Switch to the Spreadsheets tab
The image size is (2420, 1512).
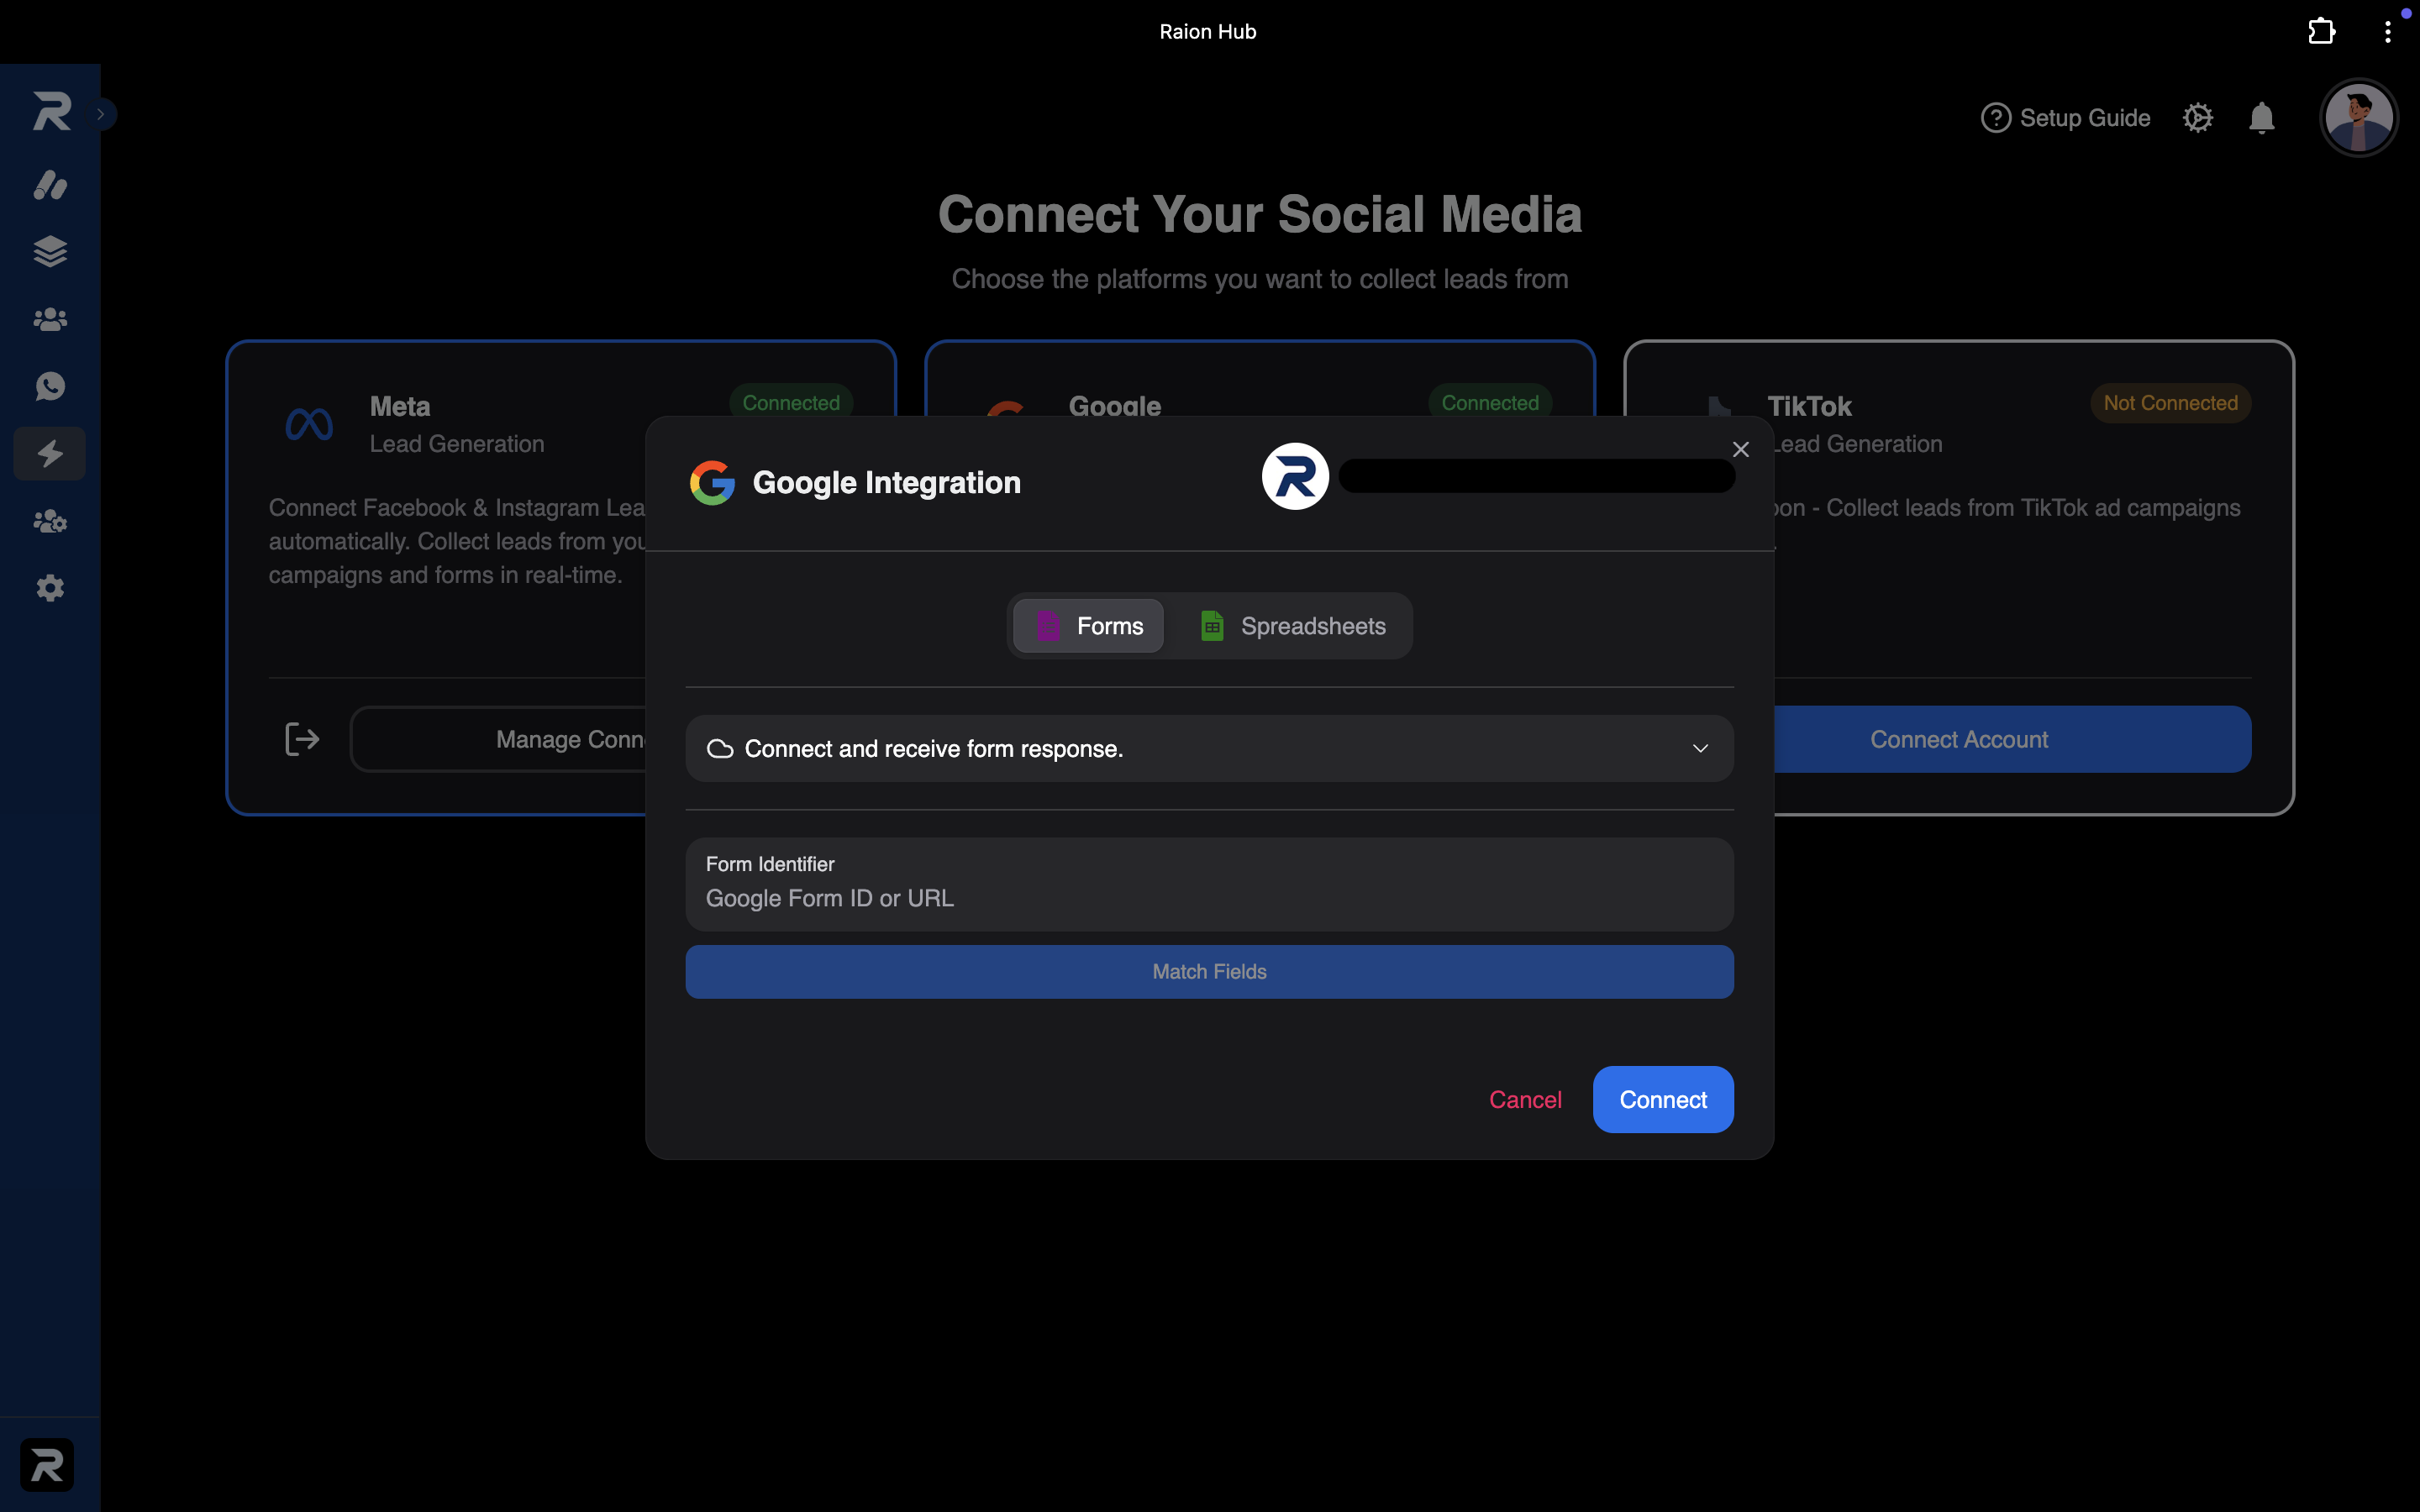(x=1292, y=626)
